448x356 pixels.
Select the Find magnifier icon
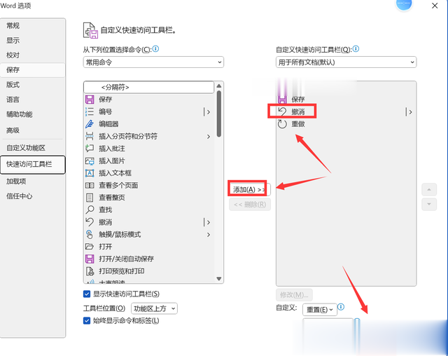[x=90, y=210]
